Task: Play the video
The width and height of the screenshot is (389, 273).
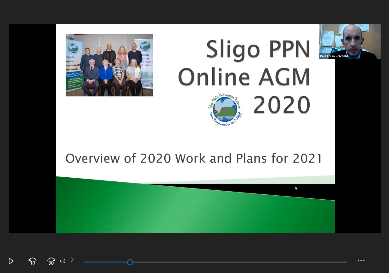Action: point(11,261)
